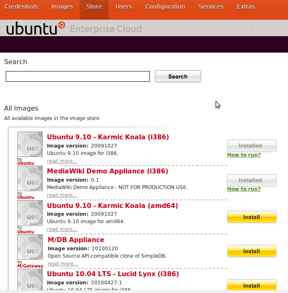Viewport: 288px width, 293px height.
Task: Click the Search button
Action: 178,76
